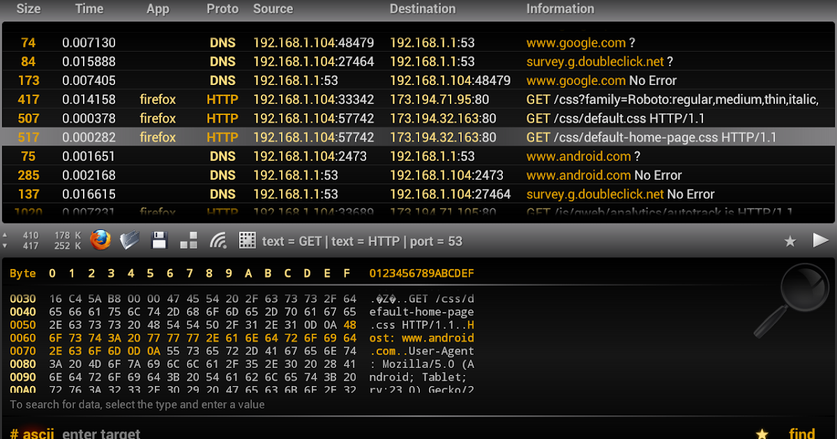This screenshot has width=837, height=439.
Task: Collapse downward with the down triangle arrow
Action: 7,245
